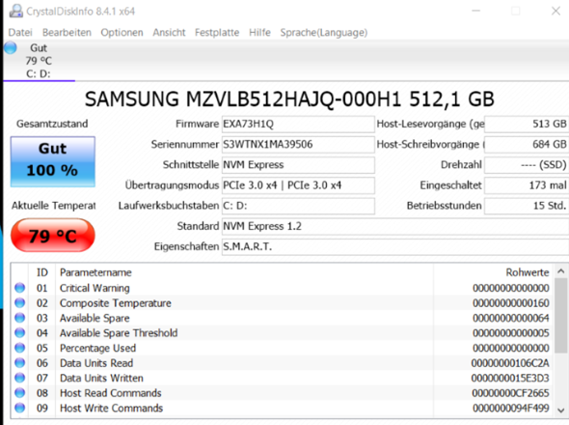Click the Schnittstelle field NVM Express
569x425 pixels.
(298, 165)
